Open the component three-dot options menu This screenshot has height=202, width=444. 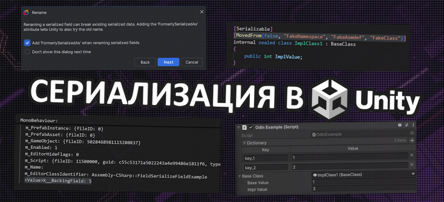pos(413,125)
